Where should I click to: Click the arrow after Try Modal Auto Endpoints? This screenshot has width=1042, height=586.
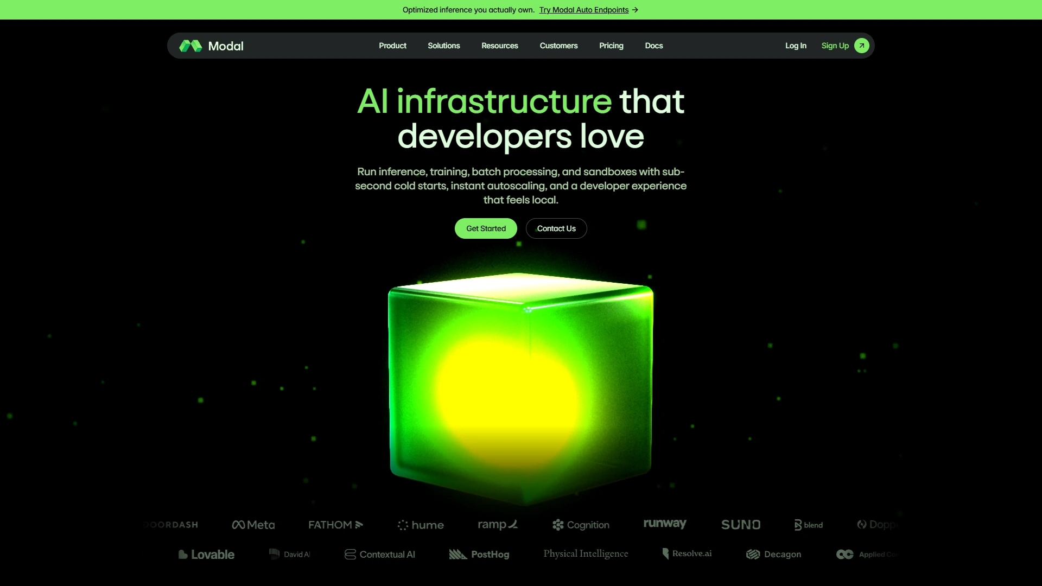[635, 10]
